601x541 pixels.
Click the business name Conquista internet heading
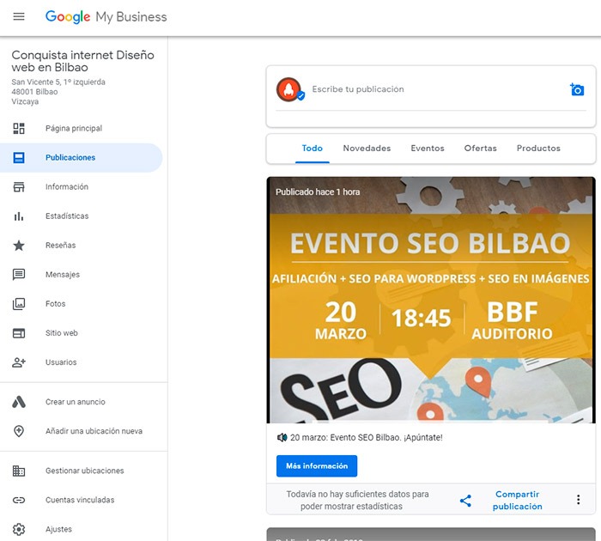tap(82, 61)
